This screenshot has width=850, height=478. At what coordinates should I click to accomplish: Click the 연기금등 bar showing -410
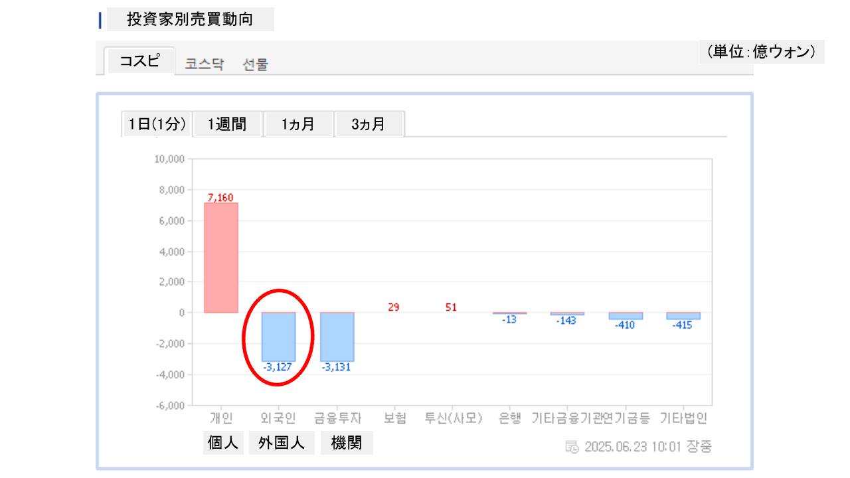[625, 316]
